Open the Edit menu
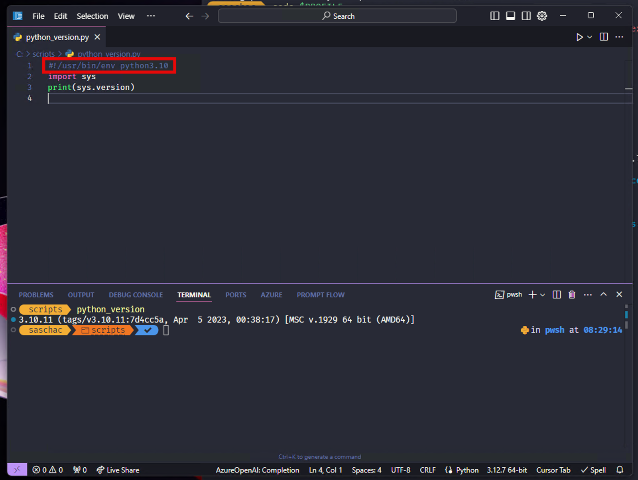Screen dimensions: 638x480 pos(60,16)
